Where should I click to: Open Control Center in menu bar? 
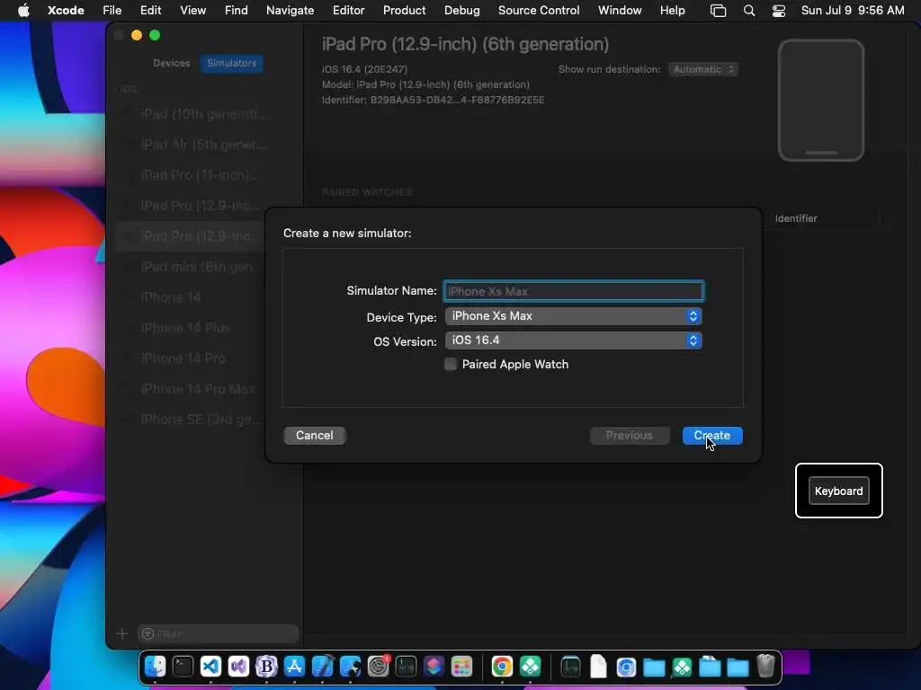click(x=779, y=11)
